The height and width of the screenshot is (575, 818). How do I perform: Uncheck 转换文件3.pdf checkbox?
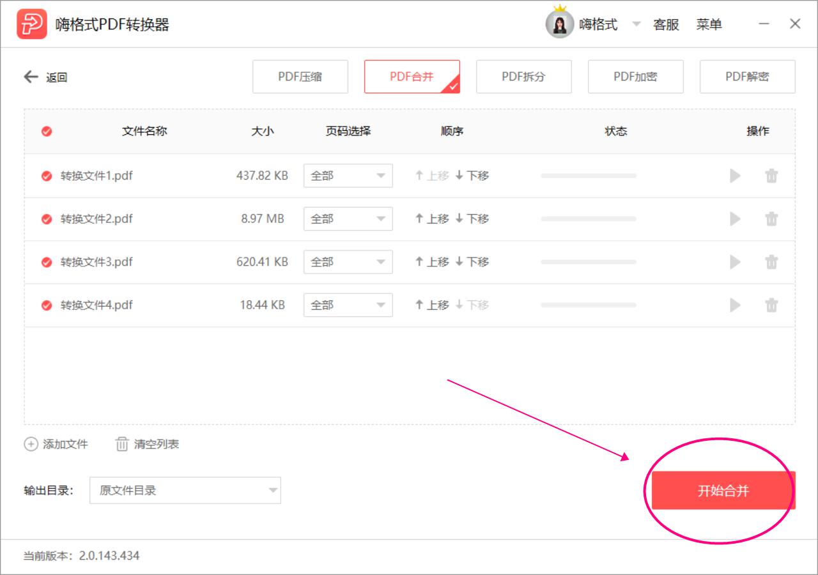[47, 262]
